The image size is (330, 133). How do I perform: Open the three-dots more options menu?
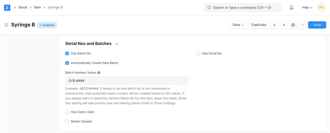pos(302,25)
